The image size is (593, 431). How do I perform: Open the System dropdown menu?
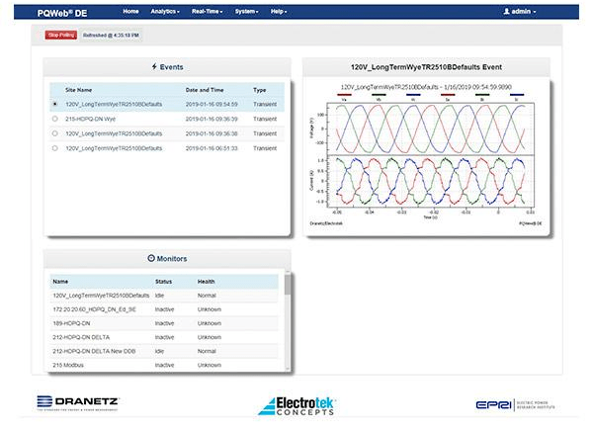(x=253, y=11)
